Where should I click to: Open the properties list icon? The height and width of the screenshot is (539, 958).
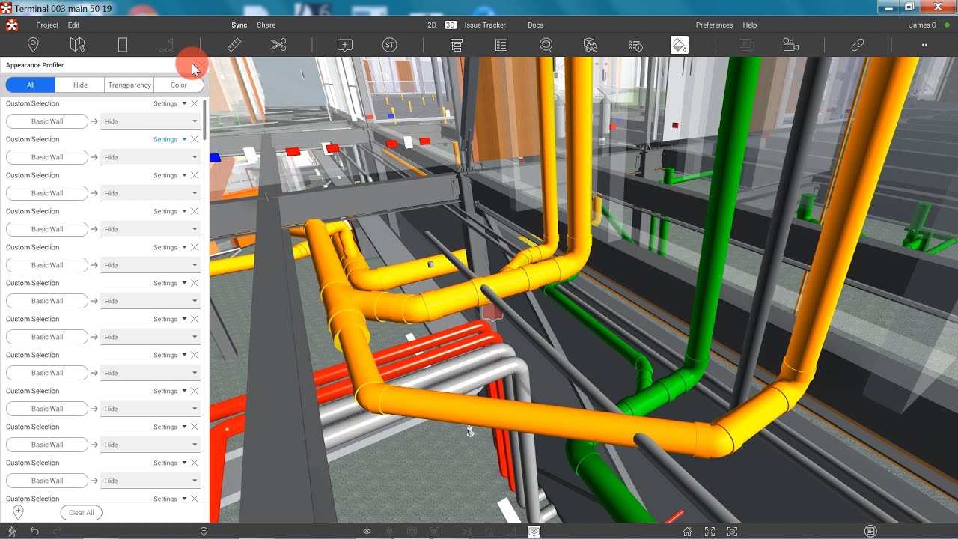click(501, 45)
